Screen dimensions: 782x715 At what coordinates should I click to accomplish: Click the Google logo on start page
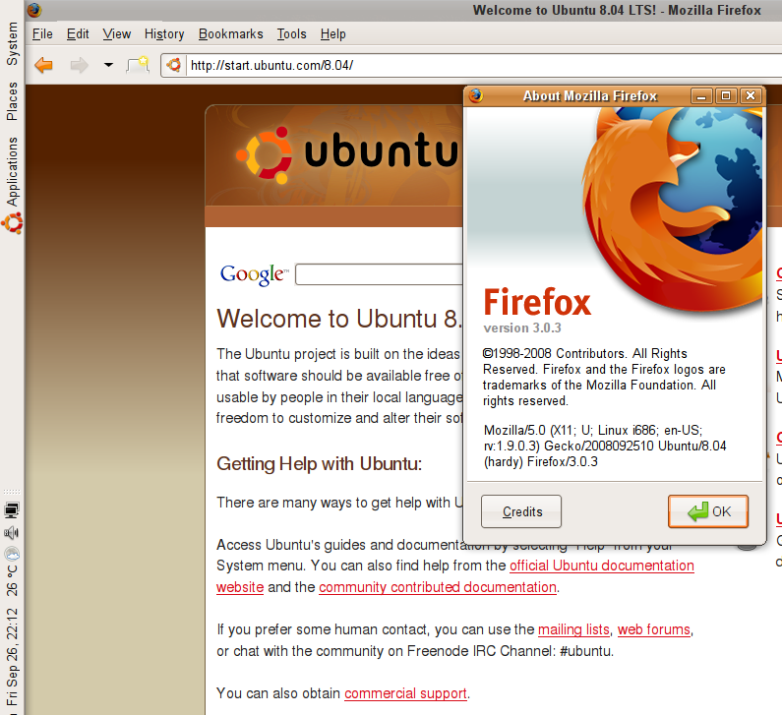point(255,274)
